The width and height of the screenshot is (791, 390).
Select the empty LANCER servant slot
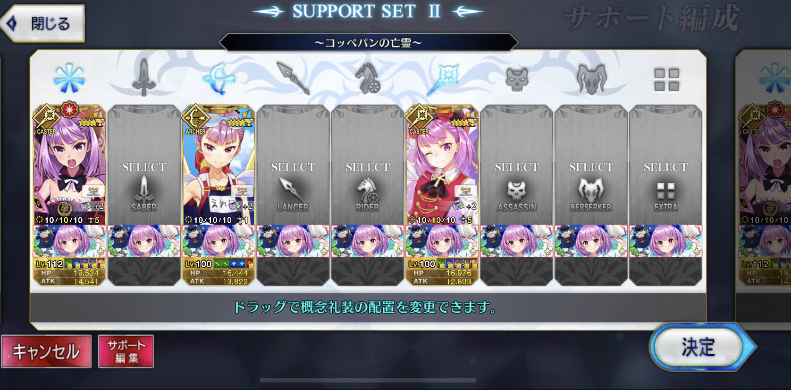(x=293, y=164)
